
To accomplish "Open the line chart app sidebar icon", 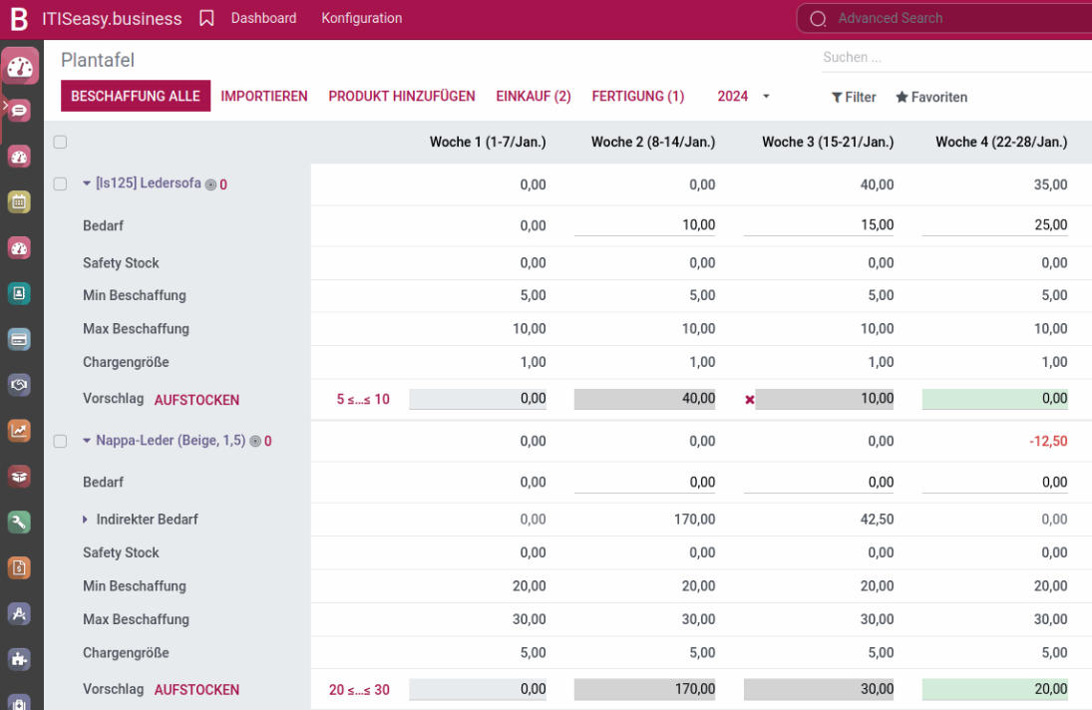I will click(x=19, y=431).
